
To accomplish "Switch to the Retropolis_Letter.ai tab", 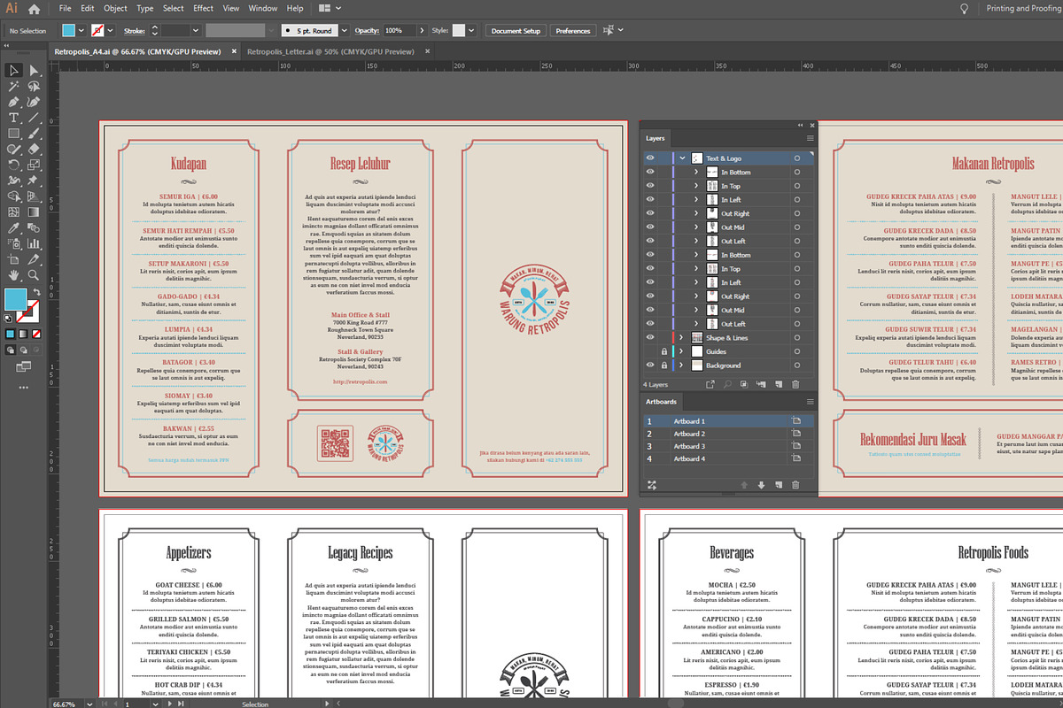I will point(330,51).
